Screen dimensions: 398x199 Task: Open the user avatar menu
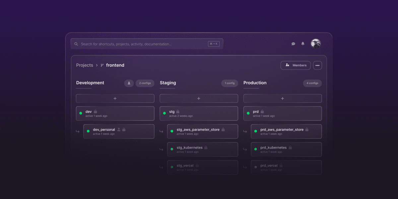(315, 43)
